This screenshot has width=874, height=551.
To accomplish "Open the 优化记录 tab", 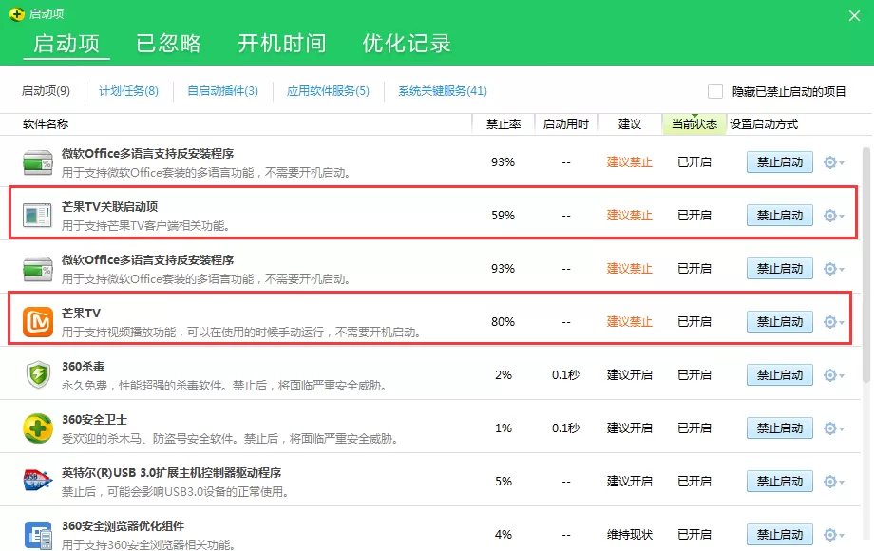I will point(407,44).
